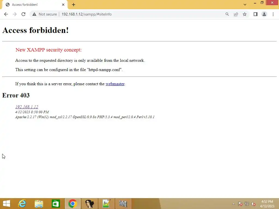Open the Windows Start button
The width and height of the screenshot is (279, 209).
pyautogui.click(x=7, y=204)
